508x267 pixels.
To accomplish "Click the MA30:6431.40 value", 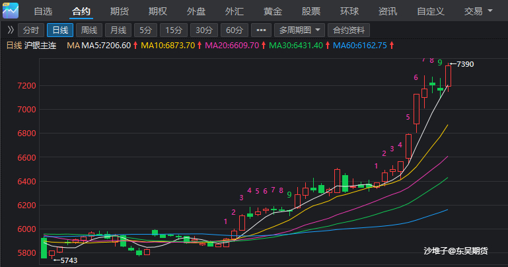I will pyautogui.click(x=296, y=46).
